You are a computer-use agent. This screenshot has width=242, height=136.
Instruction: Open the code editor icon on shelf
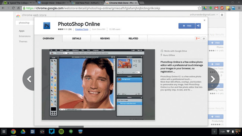42,132
